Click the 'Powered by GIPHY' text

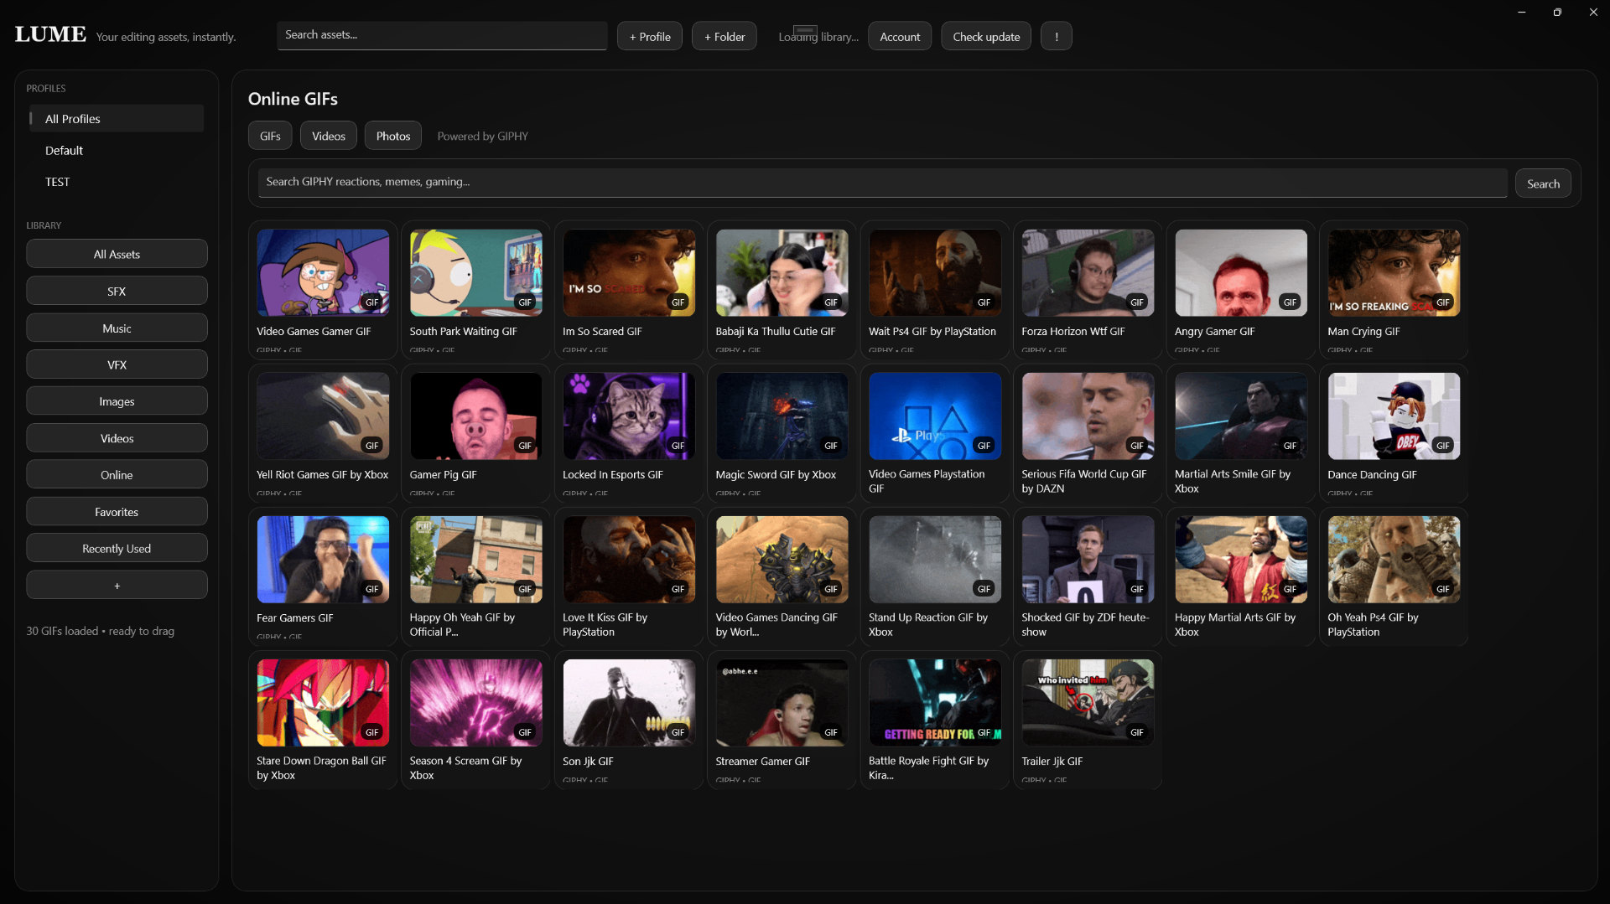482,136
